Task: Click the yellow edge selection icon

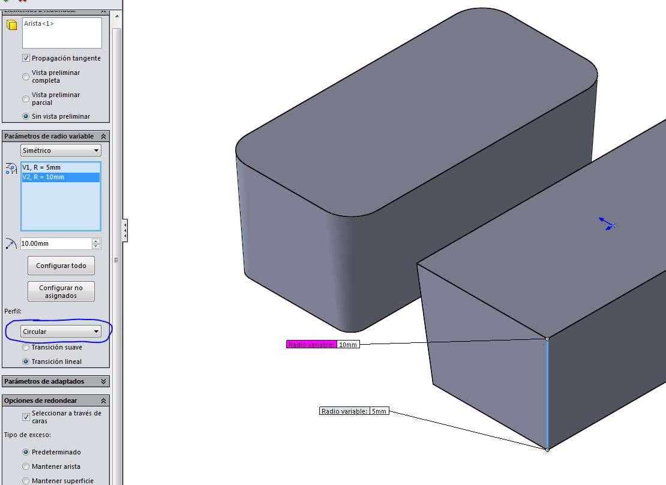Action: tap(11, 25)
